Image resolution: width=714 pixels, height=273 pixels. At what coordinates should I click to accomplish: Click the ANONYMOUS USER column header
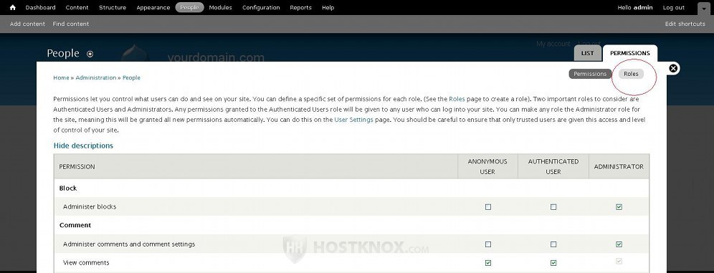(487, 166)
